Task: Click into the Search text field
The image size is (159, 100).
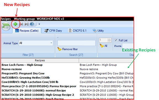Action: (x=76, y=43)
